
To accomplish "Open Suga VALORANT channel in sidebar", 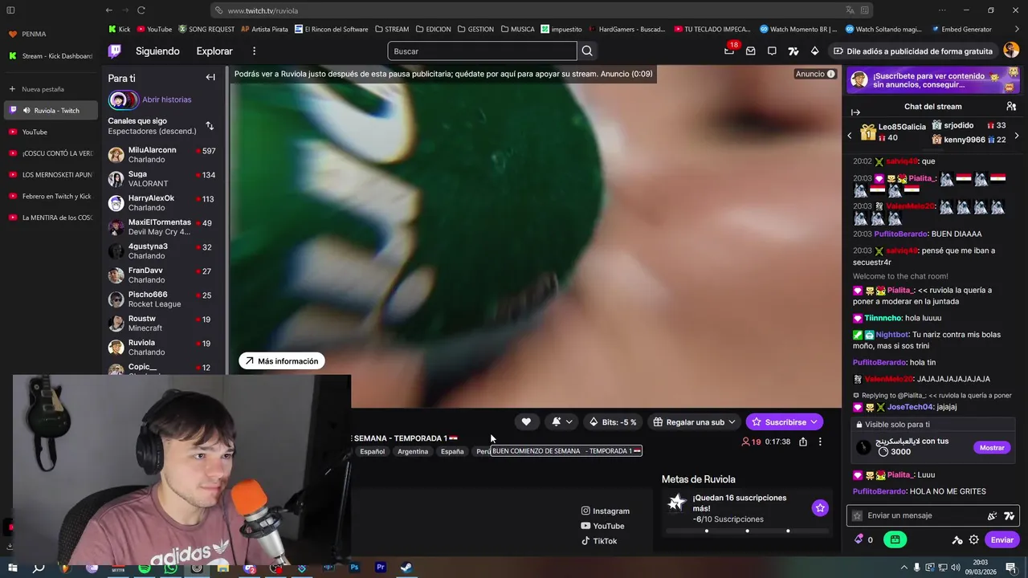I will (163, 179).
